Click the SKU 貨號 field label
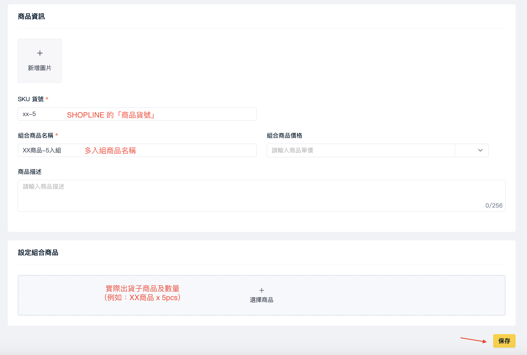This screenshot has width=527, height=355. click(x=31, y=99)
